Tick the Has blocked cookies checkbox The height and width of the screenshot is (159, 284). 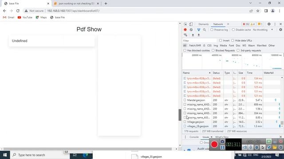(185, 50)
